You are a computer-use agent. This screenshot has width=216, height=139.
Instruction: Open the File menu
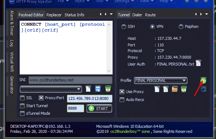[63, 1]
